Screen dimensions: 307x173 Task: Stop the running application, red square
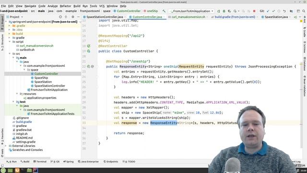coord(254,11)
